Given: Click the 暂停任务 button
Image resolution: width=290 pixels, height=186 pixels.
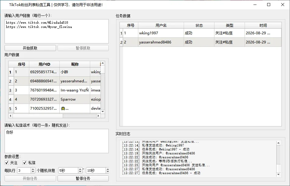Looking at the screenshot, I should coord(83,178).
